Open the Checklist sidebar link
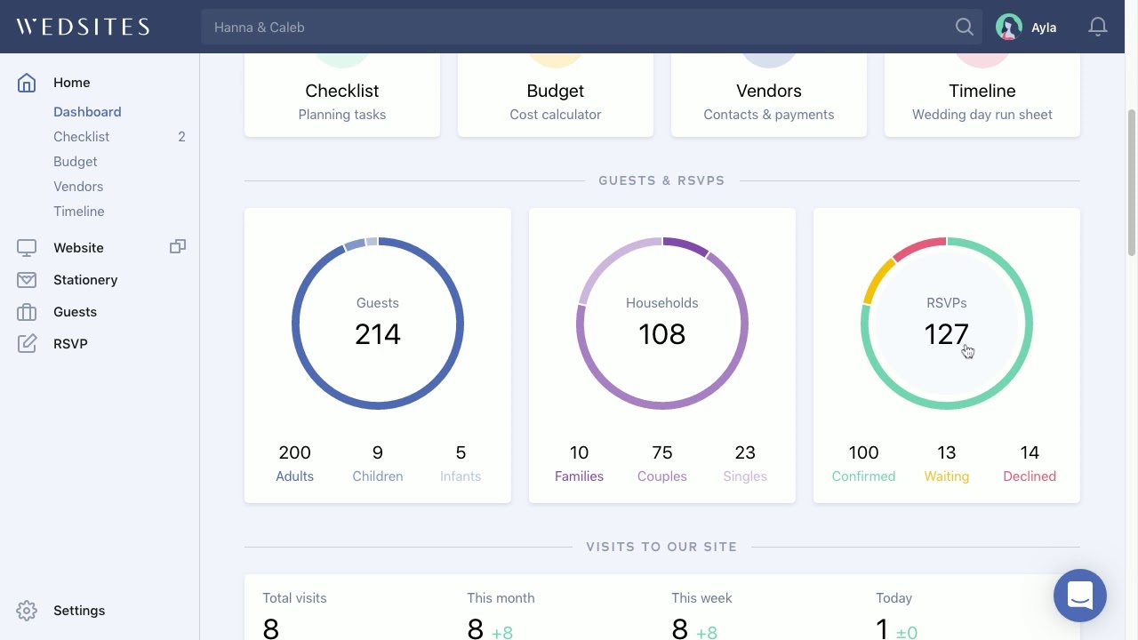This screenshot has height=640, width=1138. [x=82, y=137]
